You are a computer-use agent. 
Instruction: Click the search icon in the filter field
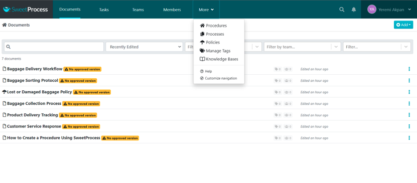(8, 47)
